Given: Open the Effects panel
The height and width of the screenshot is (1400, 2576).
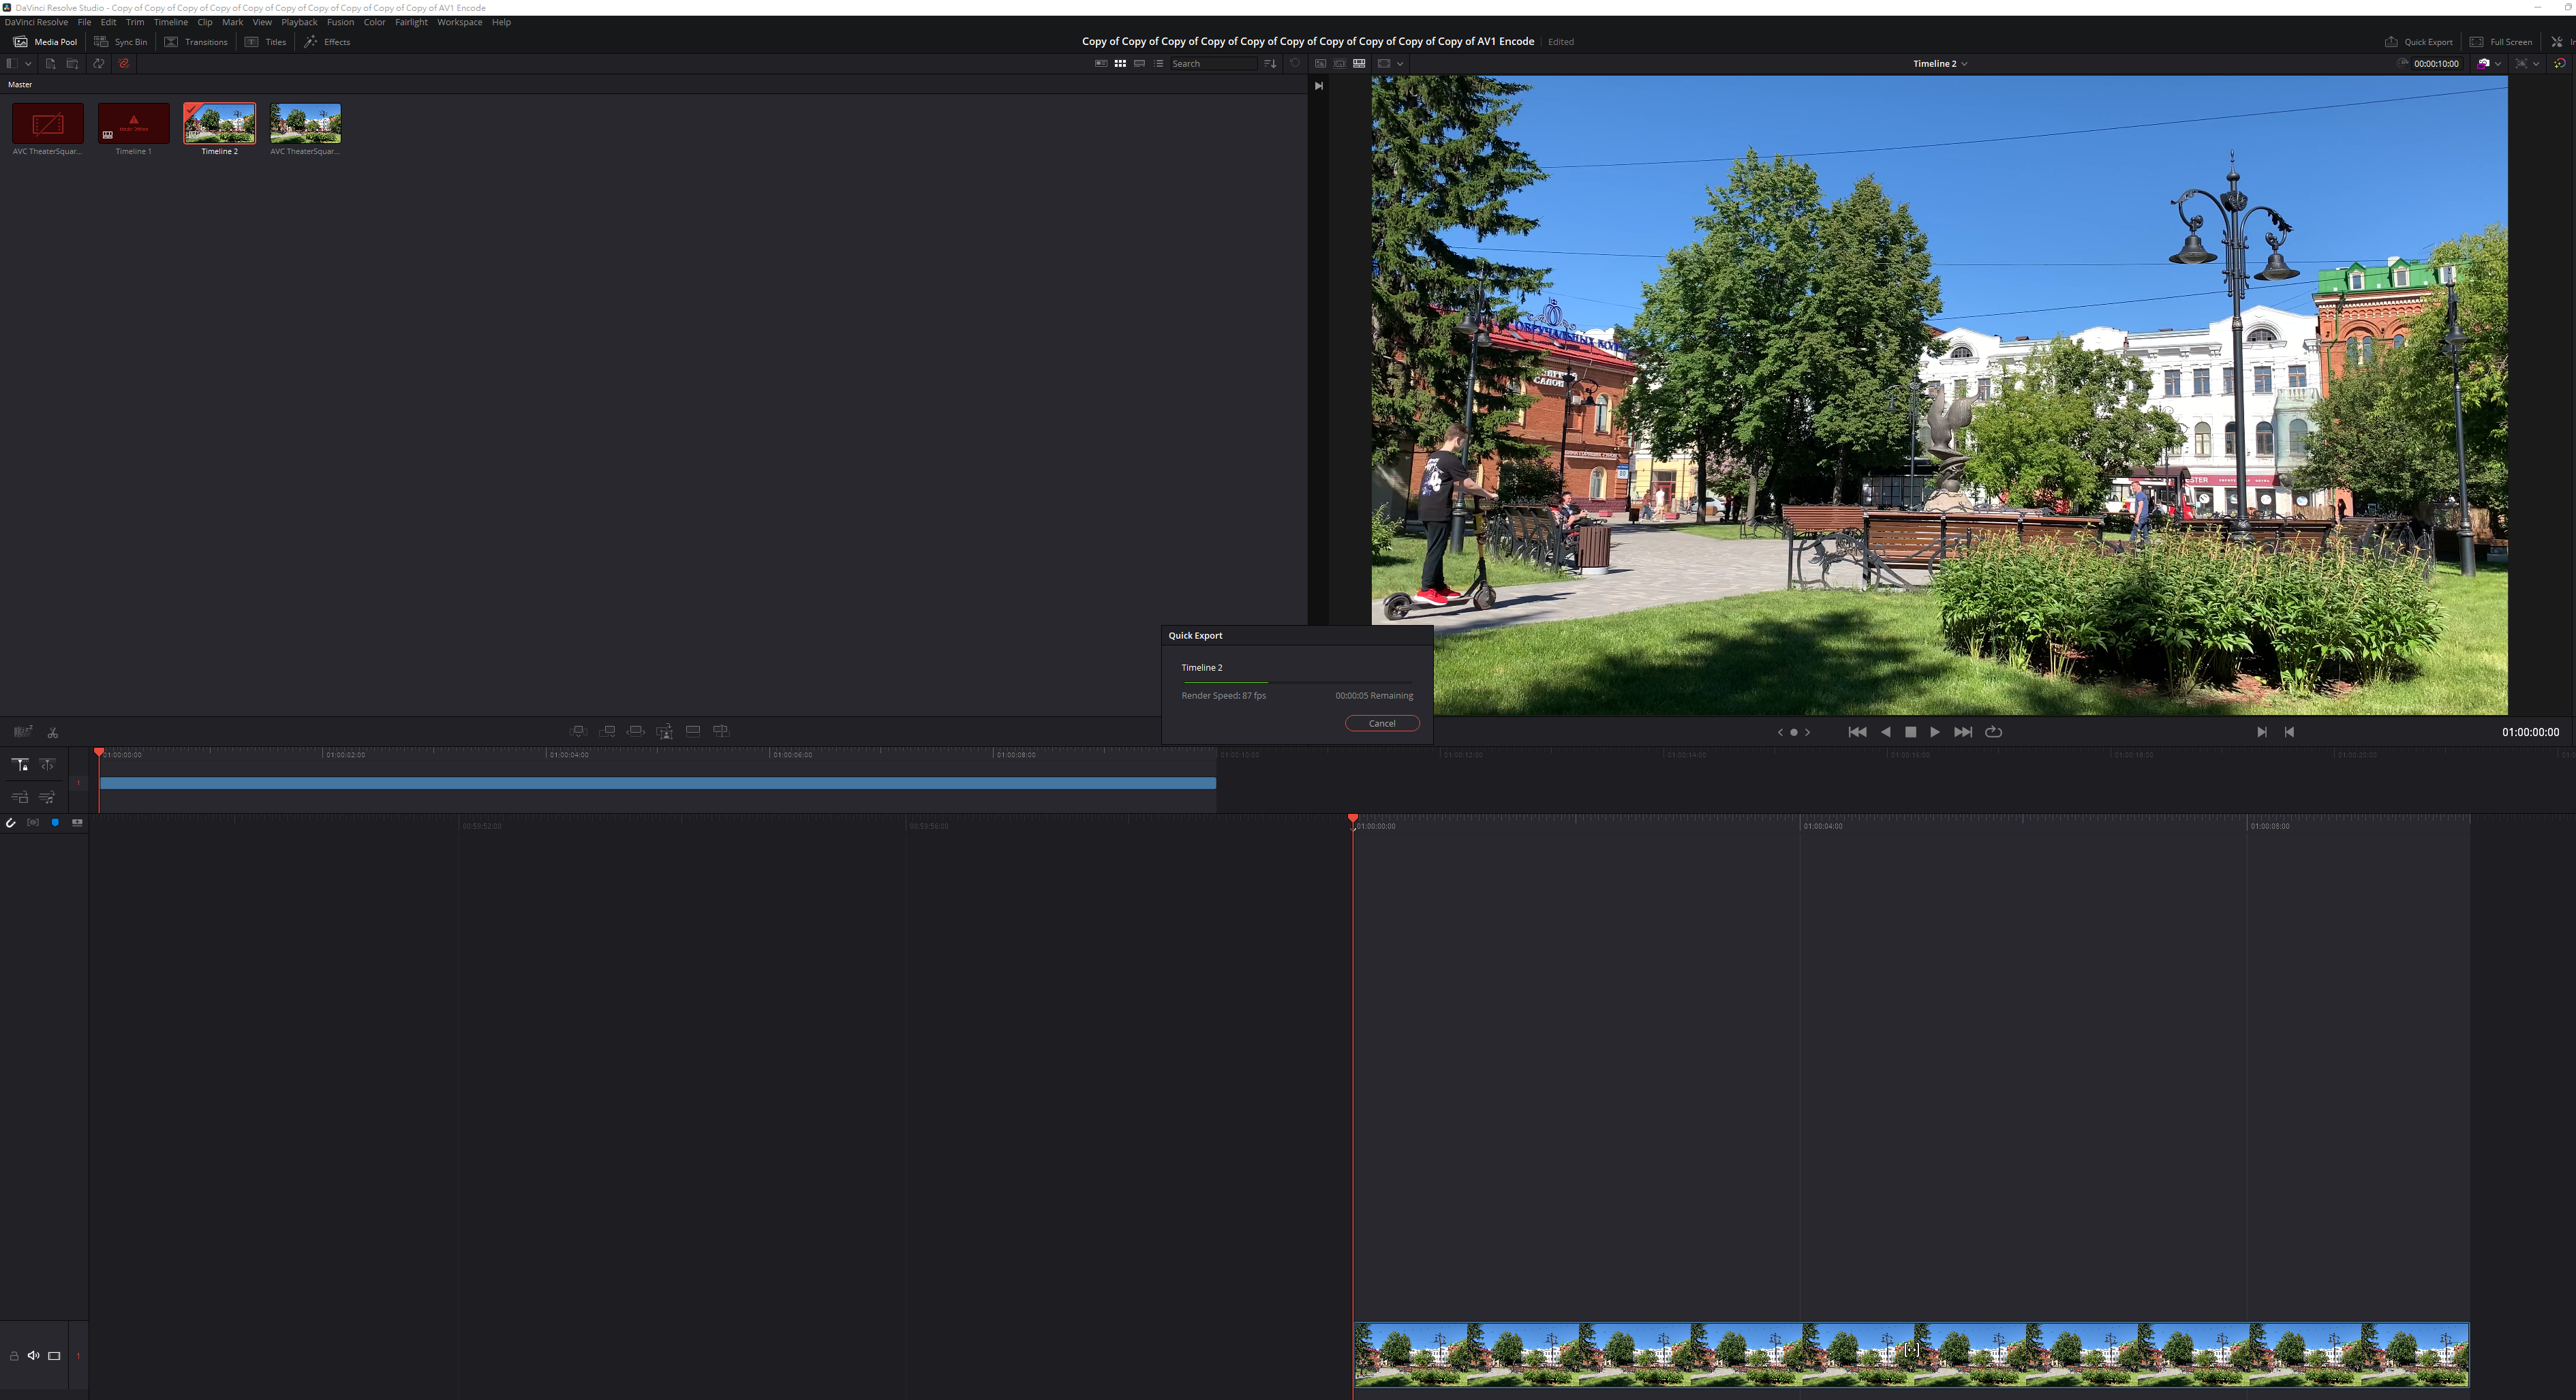Looking at the screenshot, I should (327, 42).
